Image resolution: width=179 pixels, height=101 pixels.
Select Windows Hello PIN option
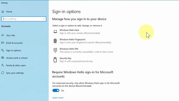(83, 50)
